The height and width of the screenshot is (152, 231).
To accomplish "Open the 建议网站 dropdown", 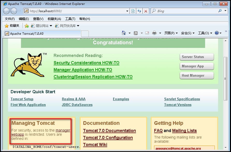I will [41, 26].
